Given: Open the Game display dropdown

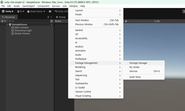Looking at the screenshot, I should 61,21.
